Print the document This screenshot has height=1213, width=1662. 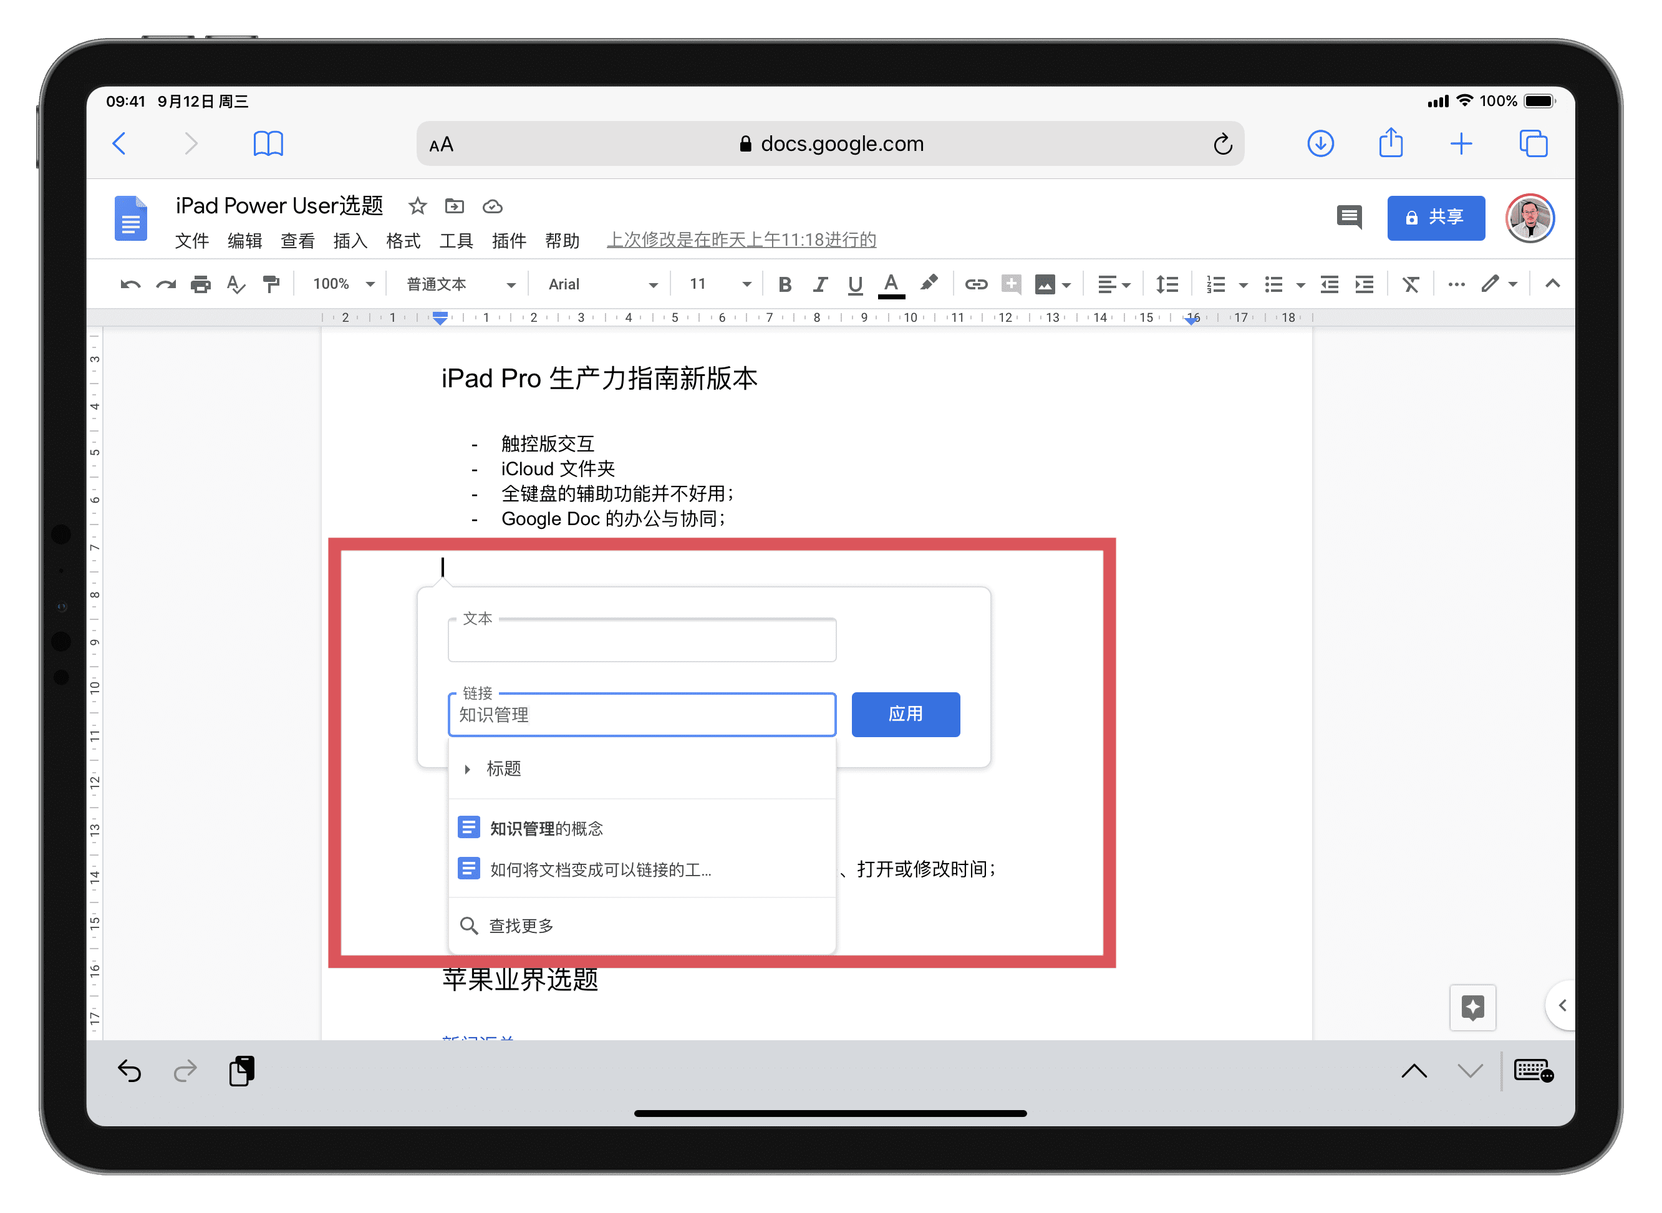point(200,284)
